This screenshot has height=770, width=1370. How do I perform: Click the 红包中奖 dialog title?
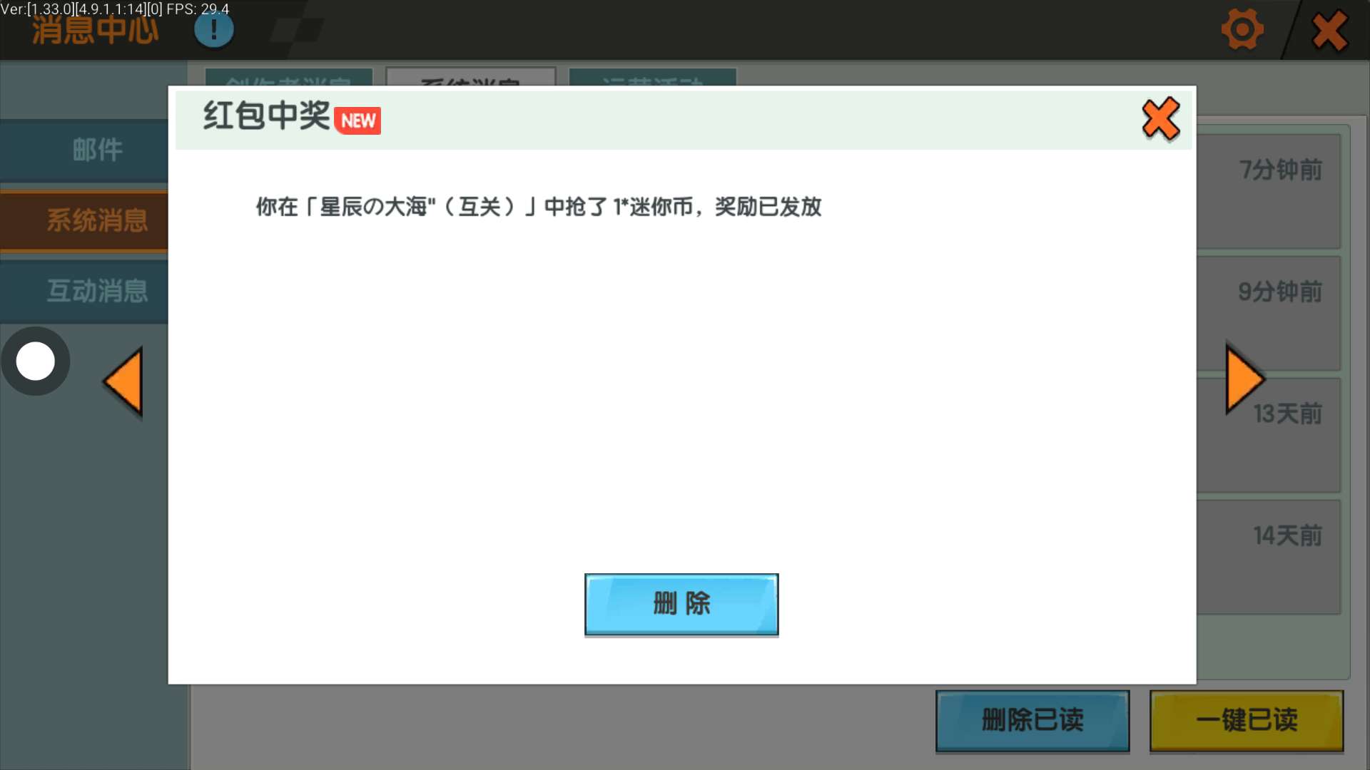click(x=266, y=116)
